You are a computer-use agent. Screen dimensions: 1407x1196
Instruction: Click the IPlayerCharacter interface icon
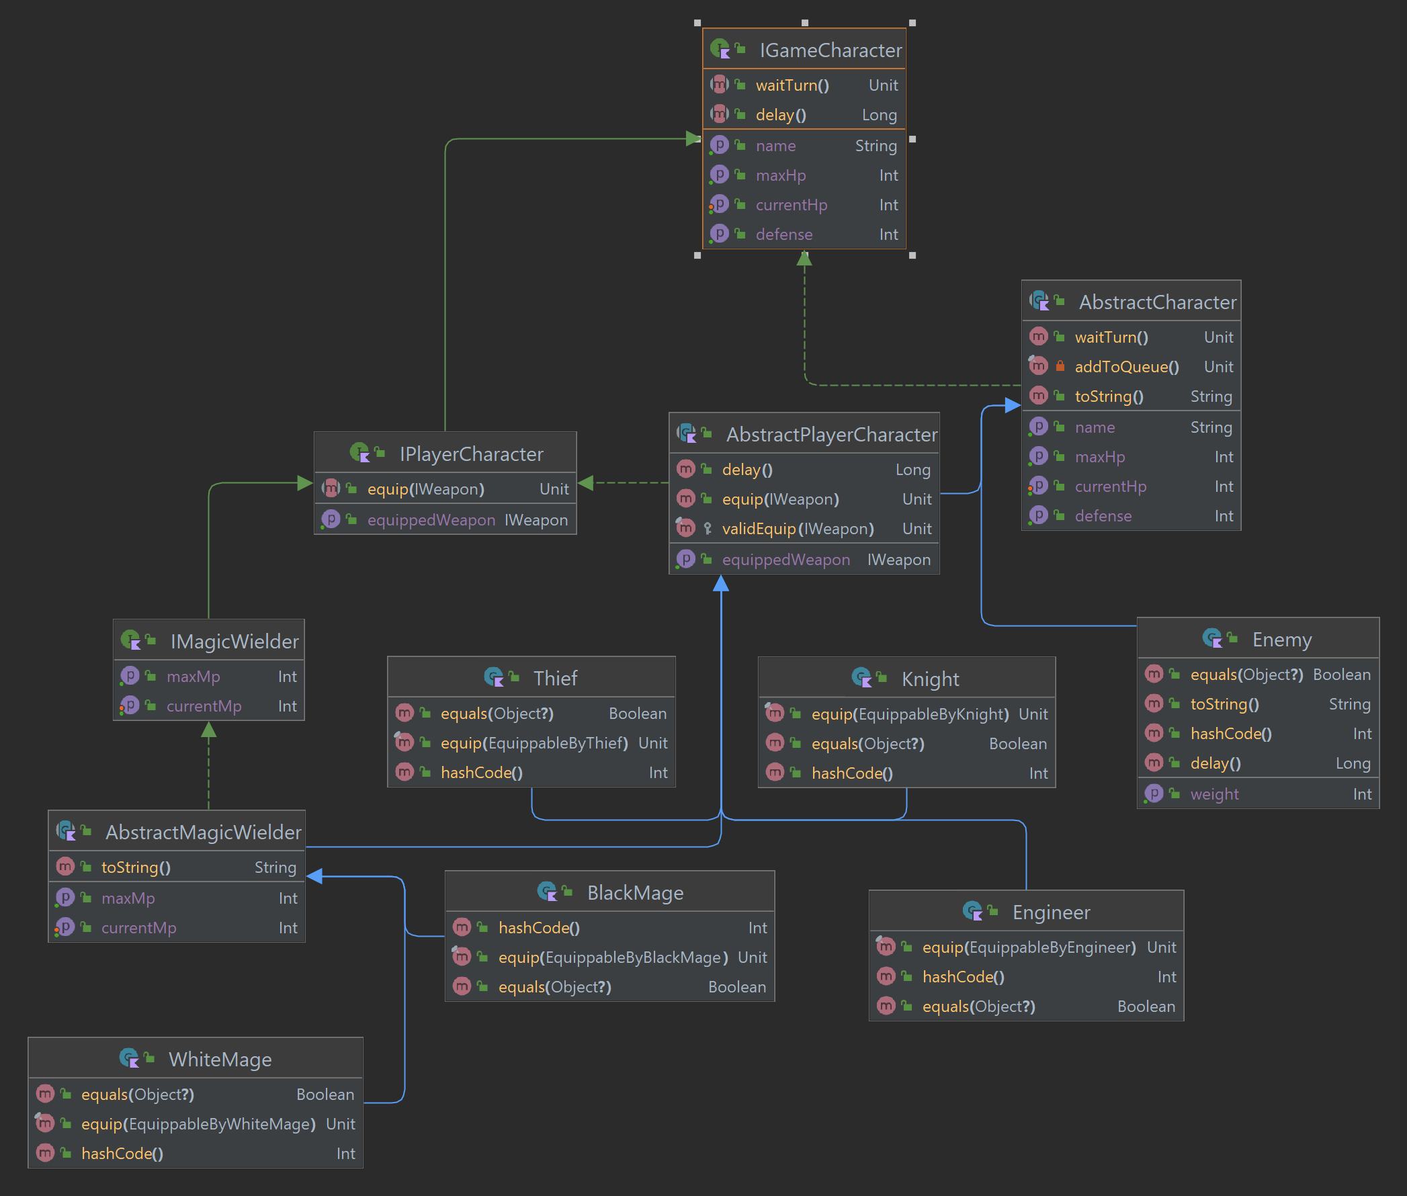[360, 452]
